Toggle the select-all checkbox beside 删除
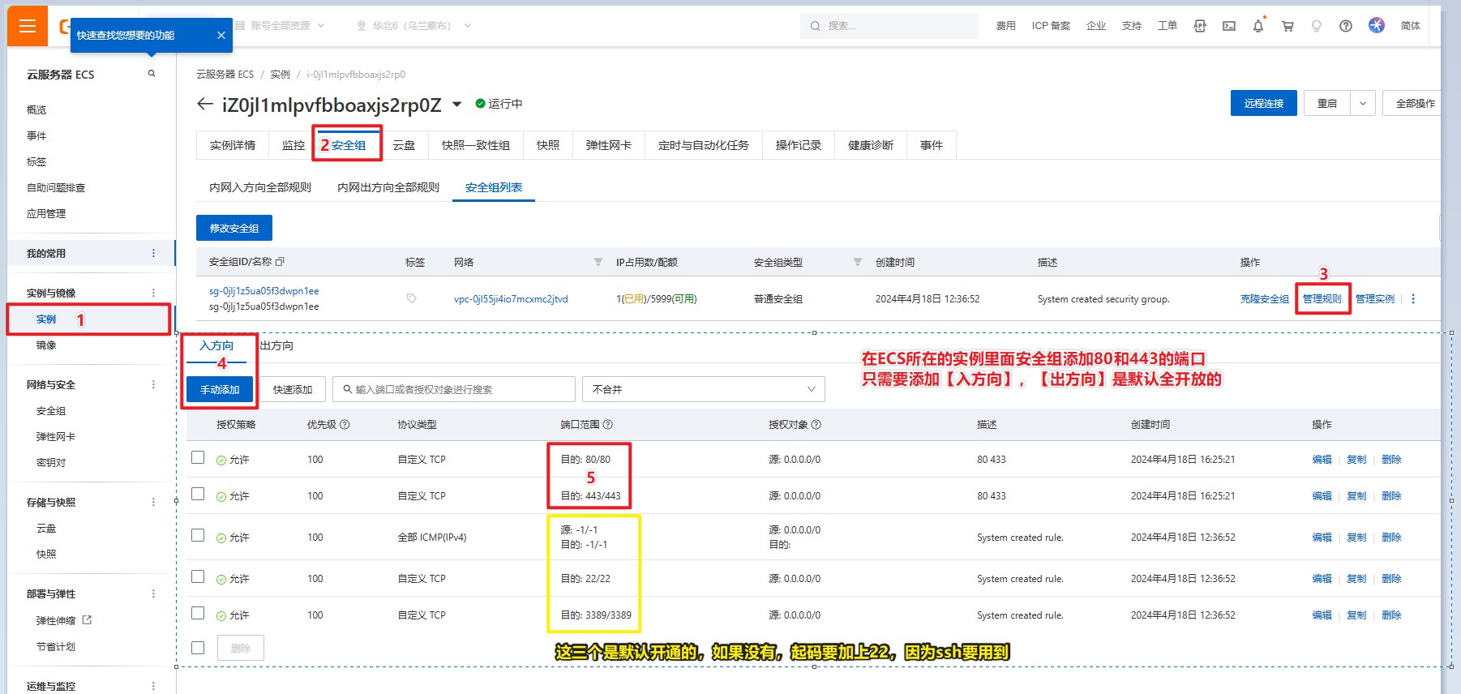The width and height of the screenshot is (1461, 694). click(198, 648)
